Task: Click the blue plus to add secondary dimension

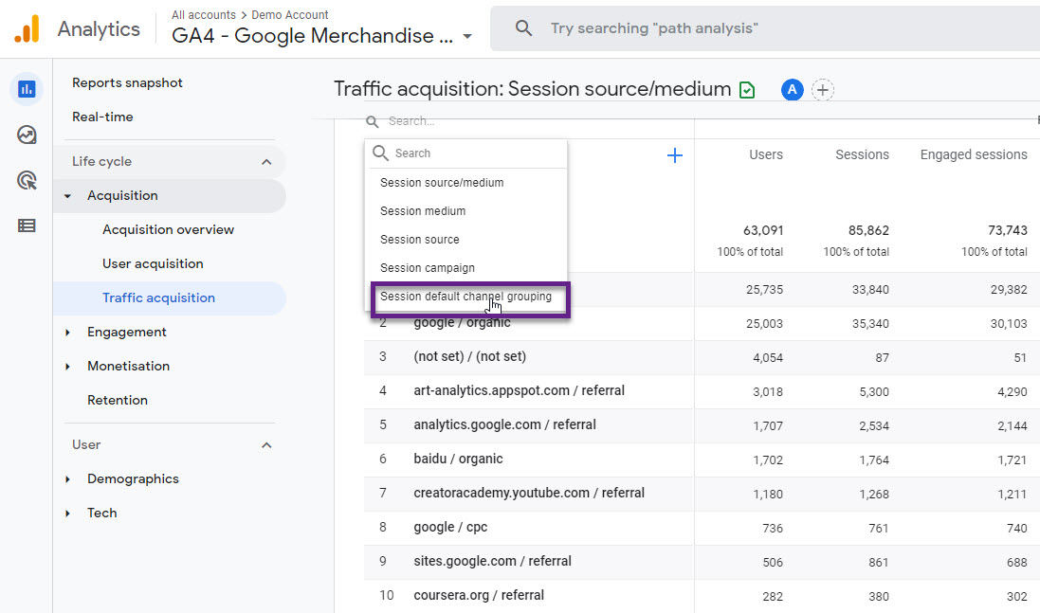Action: (675, 155)
